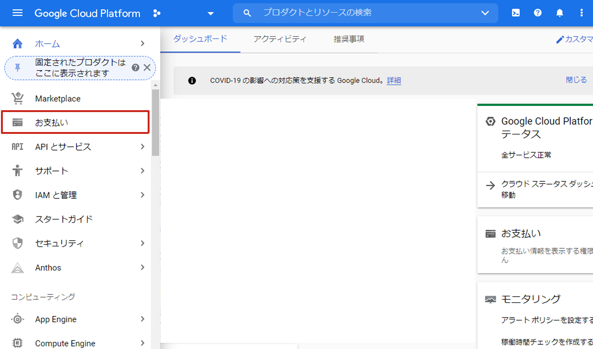Open the Cloud Shell terminal icon
This screenshot has height=349, width=593.
click(516, 13)
